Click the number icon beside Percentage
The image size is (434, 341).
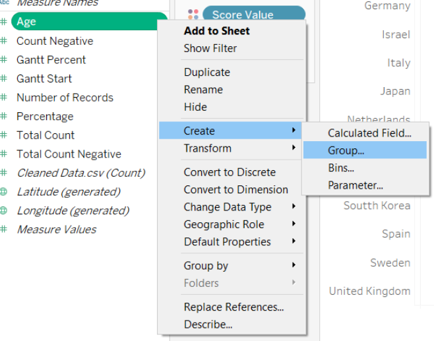(x=4, y=117)
